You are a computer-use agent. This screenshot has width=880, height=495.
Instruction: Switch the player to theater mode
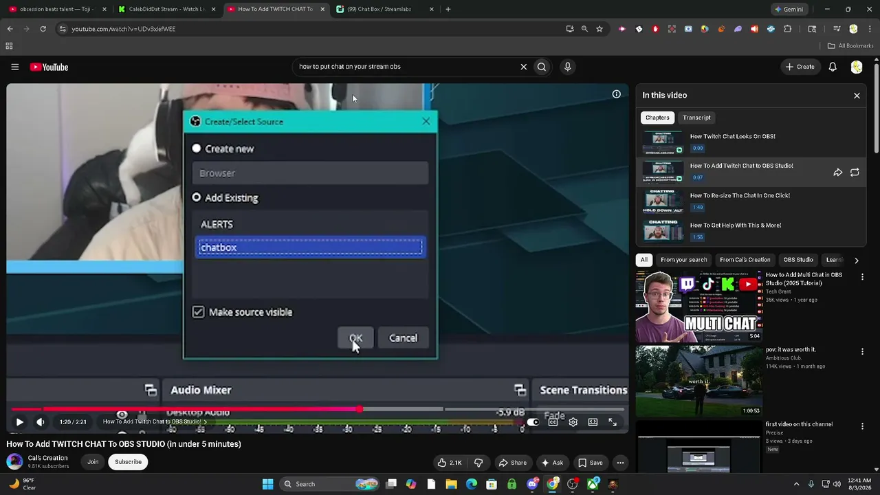(x=593, y=422)
